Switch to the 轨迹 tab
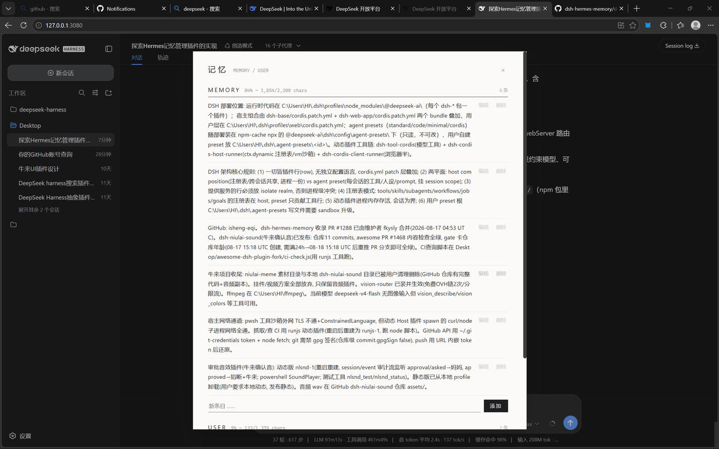The width and height of the screenshot is (719, 449). tap(163, 57)
